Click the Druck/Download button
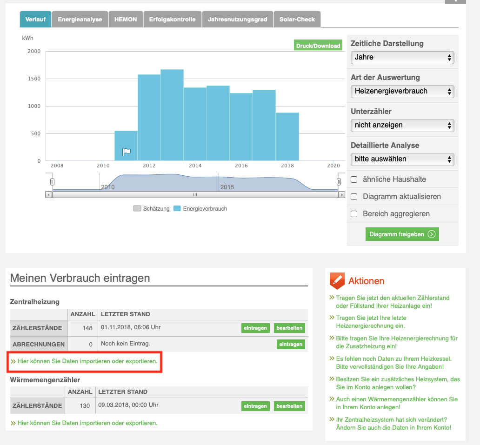Image resolution: width=480 pixels, height=445 pixels. (x=318, y=46)
